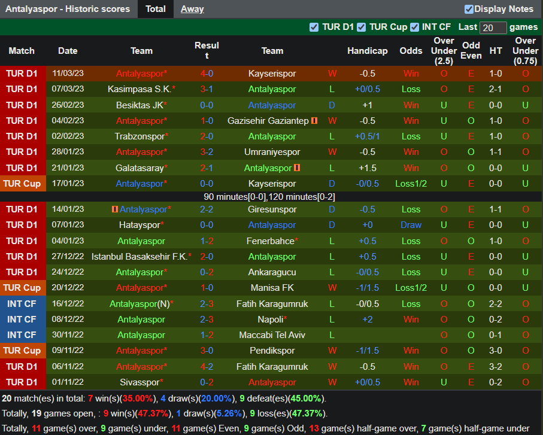This screenshot has width=543, height=435.
Task: Click the Hatayspor team name
Action: [139, 226]
